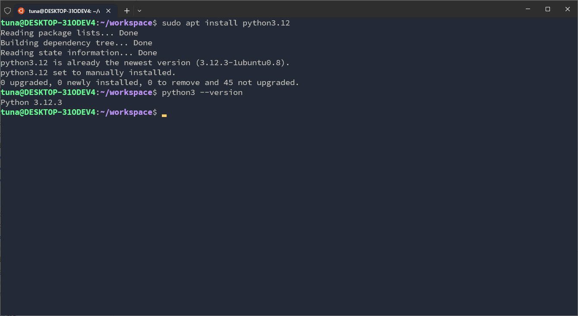Click 'Building dependency tree... Done' line
Viewport: 578px width, 316px height.
pyautogui.click(x=76, y=43)
